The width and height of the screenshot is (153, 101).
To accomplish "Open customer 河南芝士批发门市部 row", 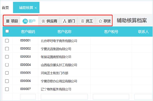I will pos(78,73).
